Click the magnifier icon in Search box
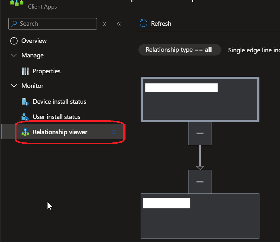This screenshot has width=280, height=242. tap(14, 24)
